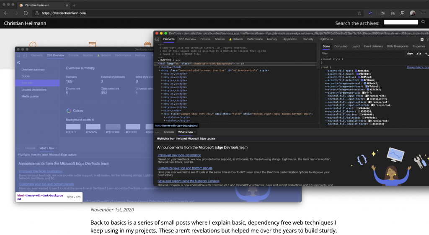Image resolution: width=429 pixels, height=235 pixels.
Task: Open Collections icon in browser toolbar
Action: (393, 13)
